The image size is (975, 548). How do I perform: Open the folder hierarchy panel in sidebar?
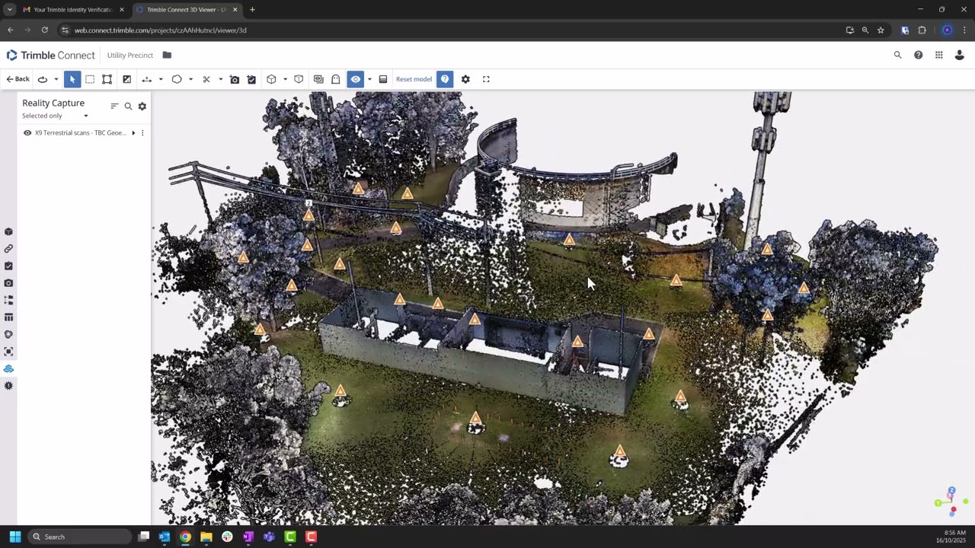pyautogui.click(x=8, y=300)
